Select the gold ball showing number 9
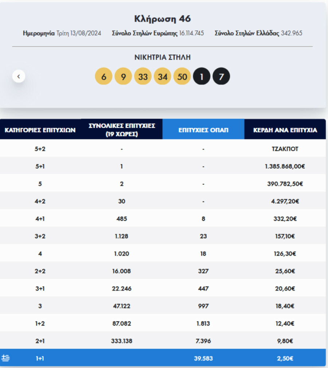Viewport: 328px width, 368px height. click(x=123, y=76)
